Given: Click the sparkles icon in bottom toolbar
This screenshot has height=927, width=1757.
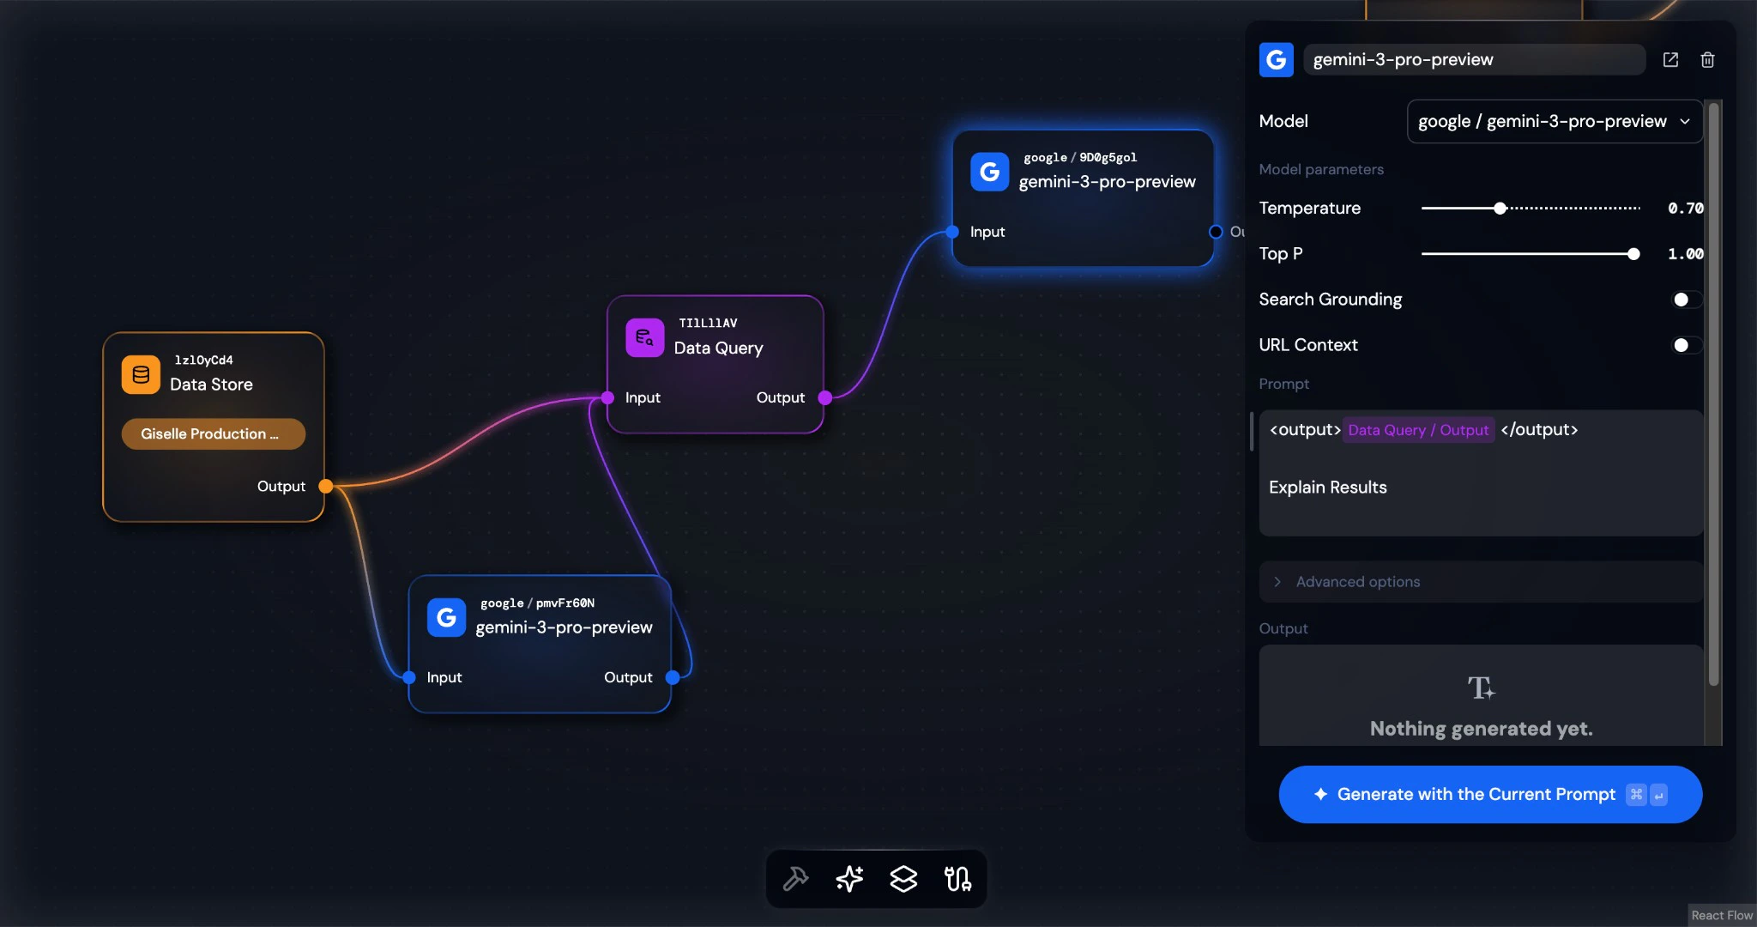Looking at the screenshot, I should coord(849,879).
